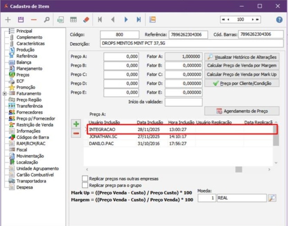Click Calcular Preço de Venda por Mark Up

coord(242,74)
